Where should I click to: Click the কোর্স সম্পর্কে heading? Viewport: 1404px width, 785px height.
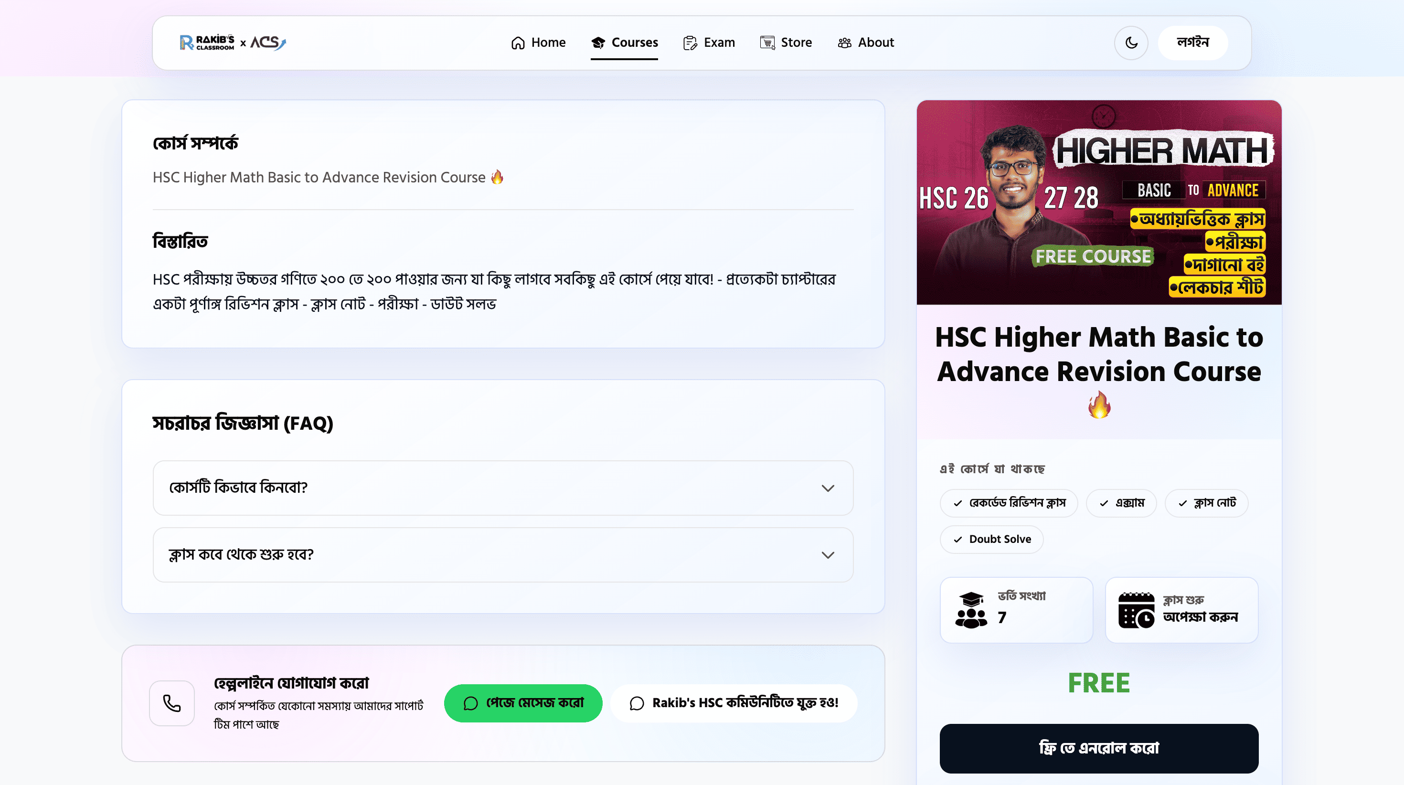point(195,143)
